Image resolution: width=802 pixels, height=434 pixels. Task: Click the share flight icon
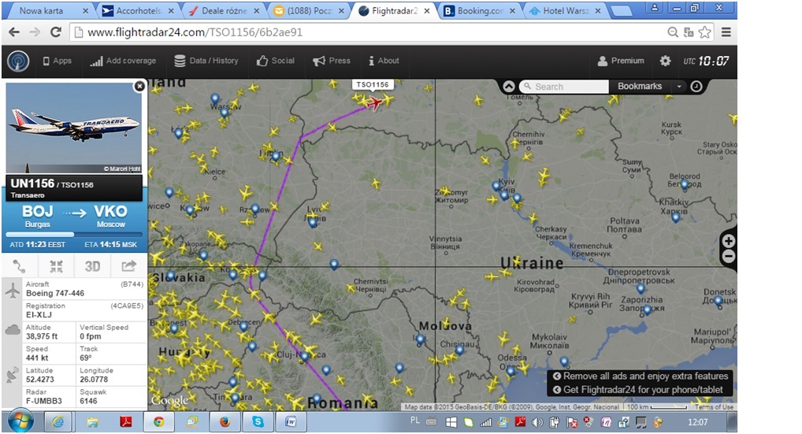click(x=128, y=266)
